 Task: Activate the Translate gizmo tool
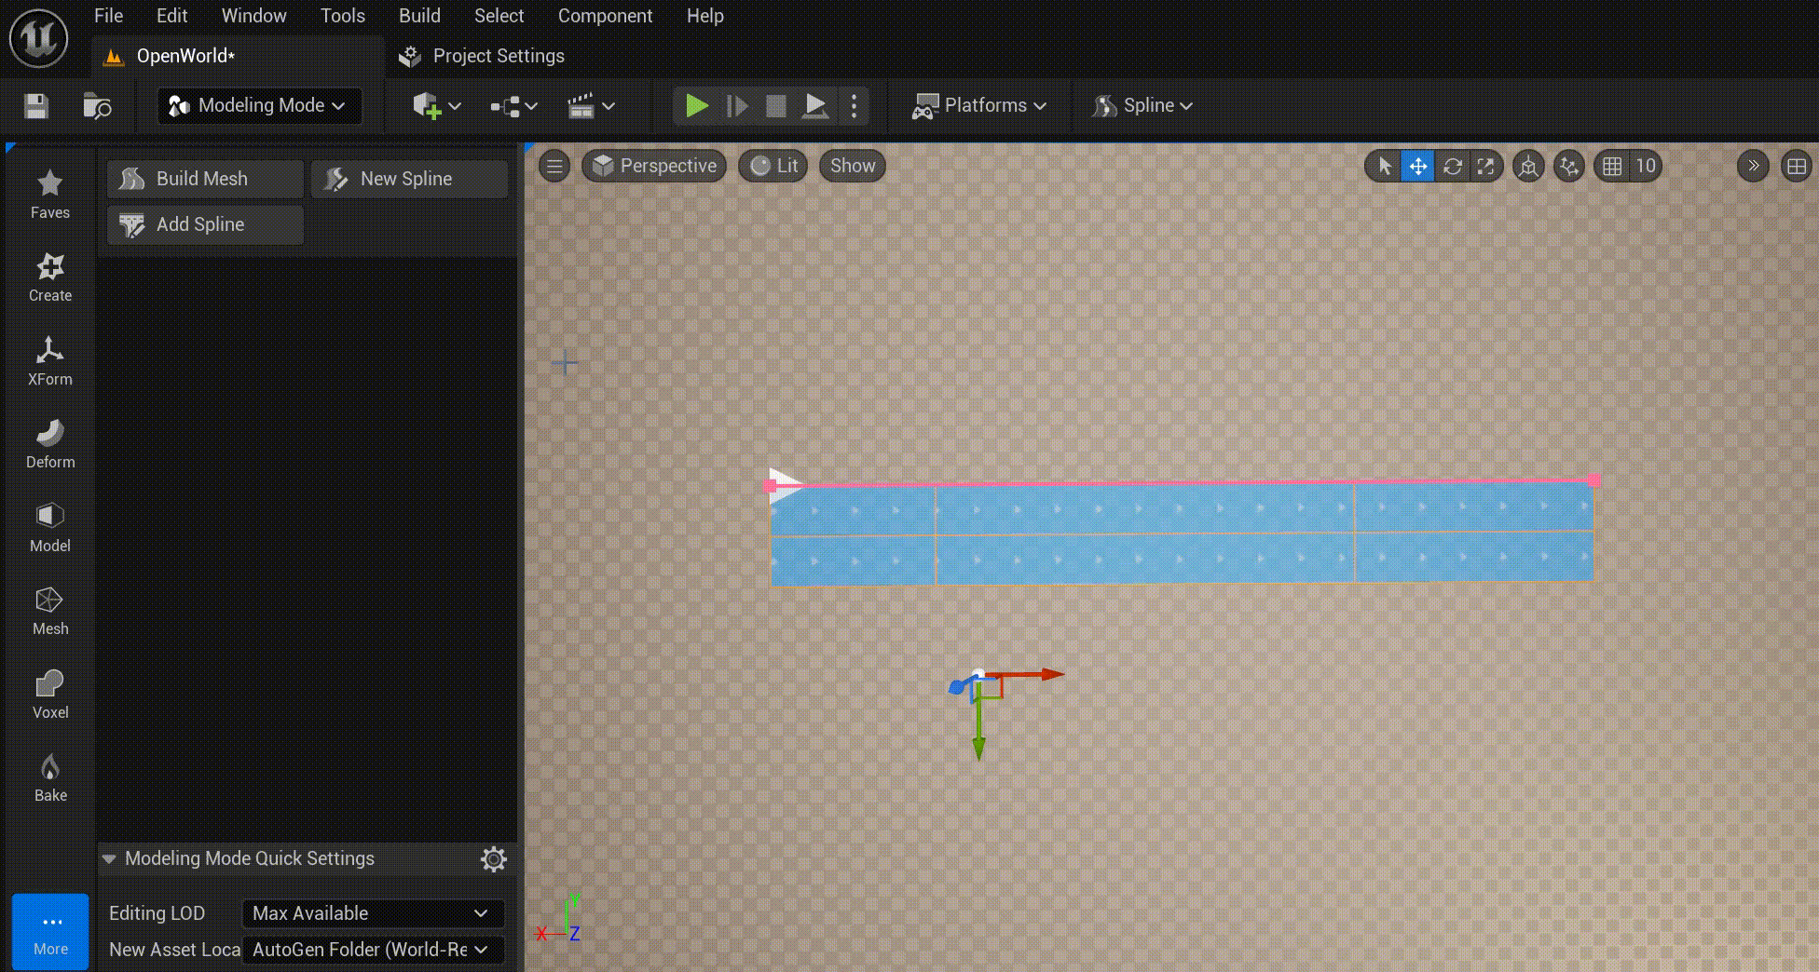coord(1417,167)
